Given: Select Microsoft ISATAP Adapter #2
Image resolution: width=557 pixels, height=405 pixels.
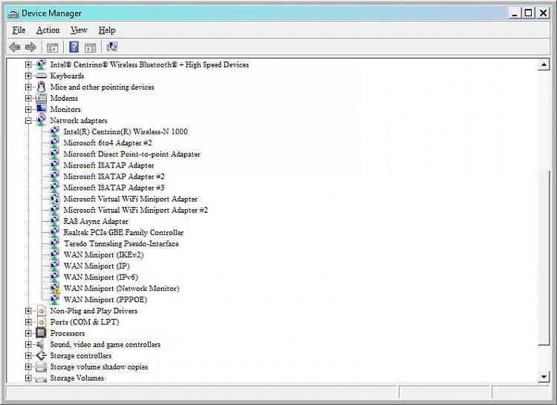Looking at the screenshot, I should tap(114, 177).
